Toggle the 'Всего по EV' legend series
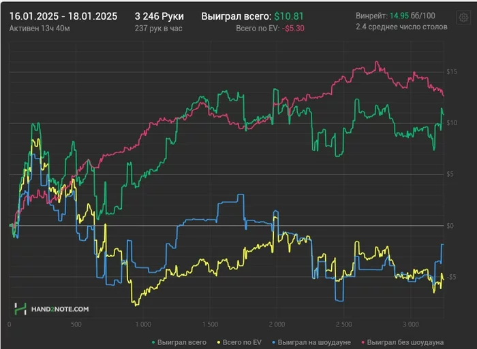 click(x=239, y=342)
